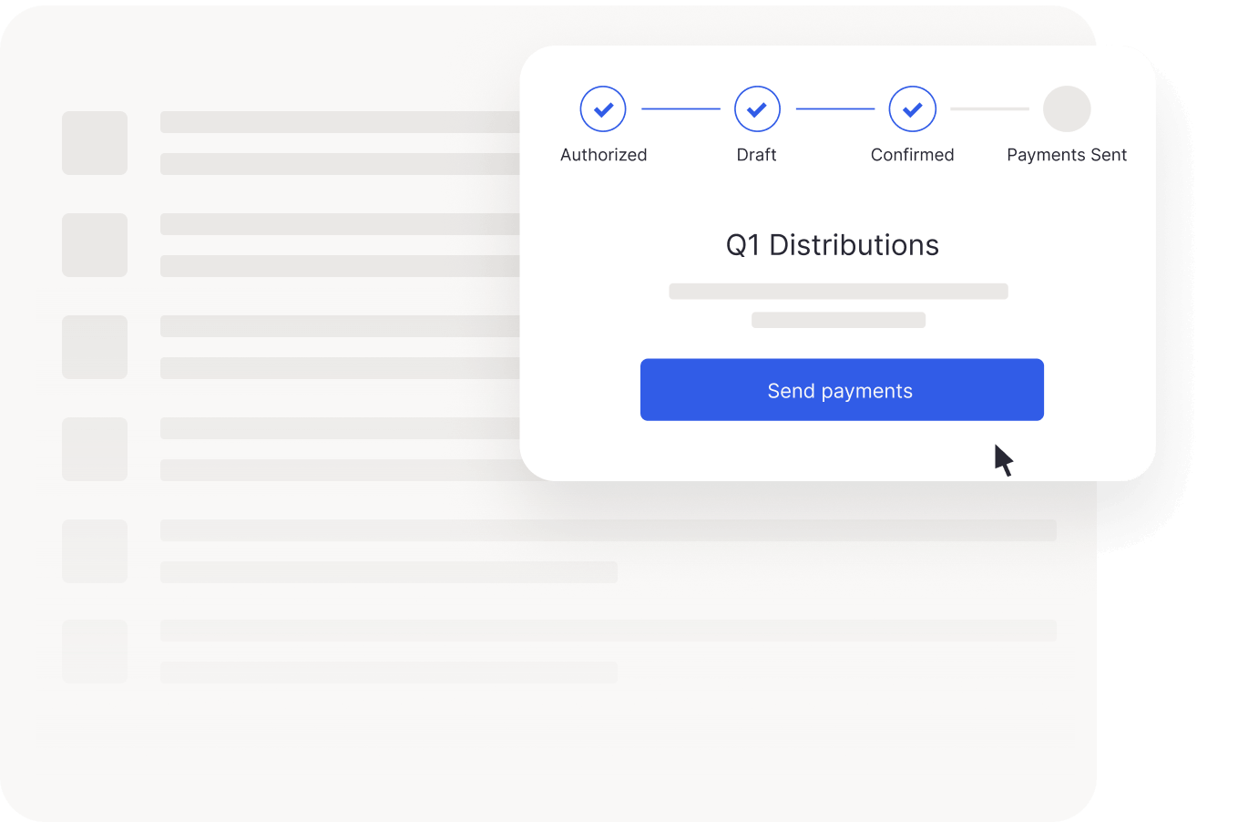
Task: Click the last list row thumbnail placeholder
Action: point(95,652)
